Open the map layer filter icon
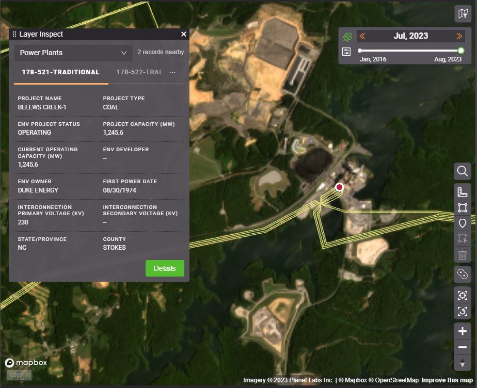 [462, 14]
